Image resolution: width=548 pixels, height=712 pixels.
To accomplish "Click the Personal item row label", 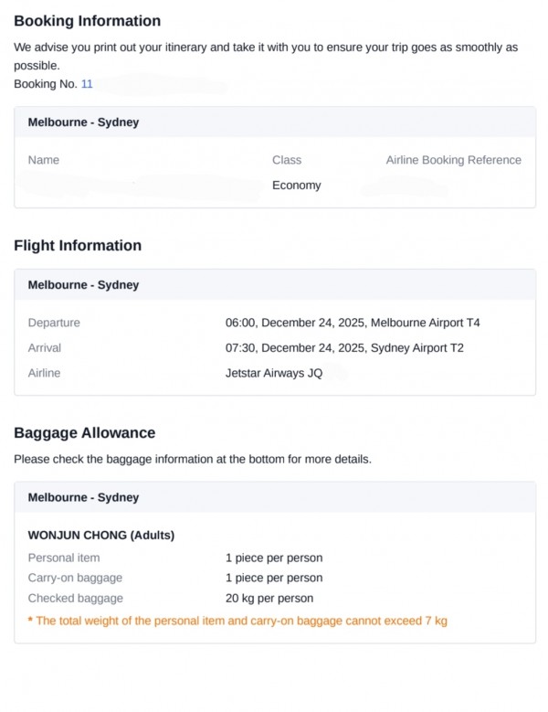I will tap(64, 558).
